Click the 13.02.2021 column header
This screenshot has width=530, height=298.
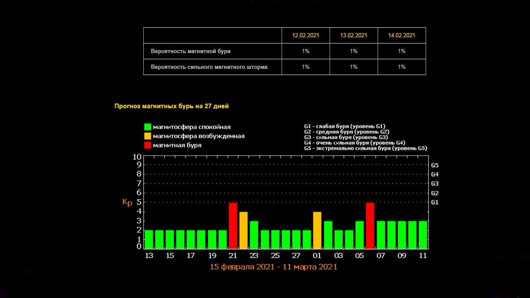[x=354, y=36]
